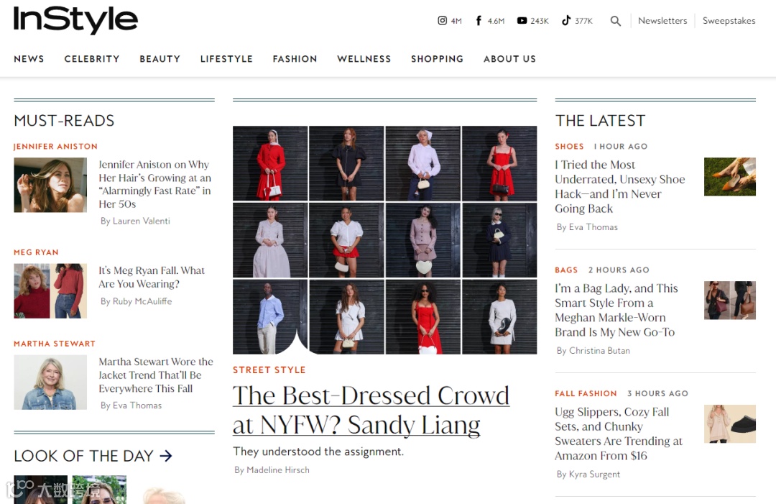The width and height of the screenshot is (776, 504).
Task: Open the Wellness menu
Action: coord(364,59)
